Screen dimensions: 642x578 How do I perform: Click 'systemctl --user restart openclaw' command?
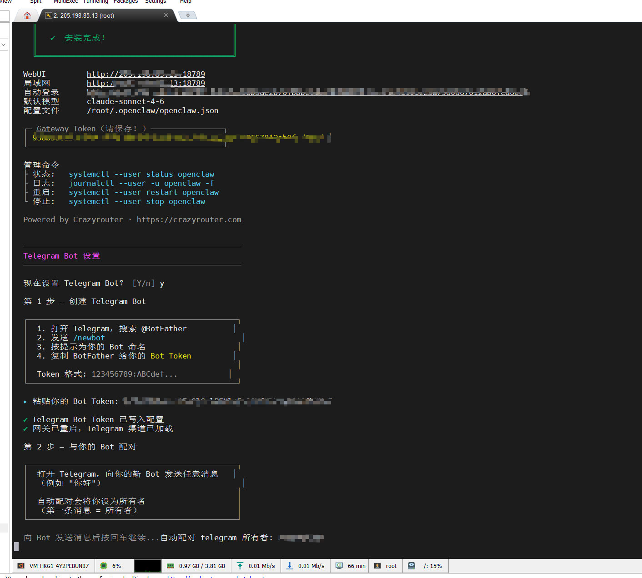(x=144, y=192)
